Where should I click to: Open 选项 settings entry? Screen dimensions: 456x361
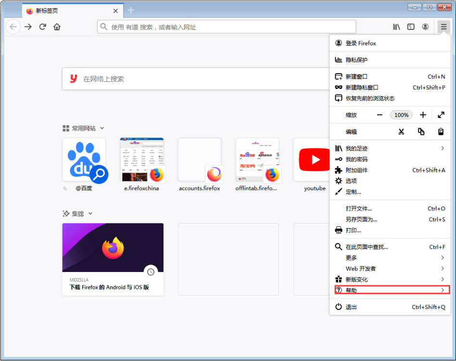pyautogui.click(x=390, y=181)
